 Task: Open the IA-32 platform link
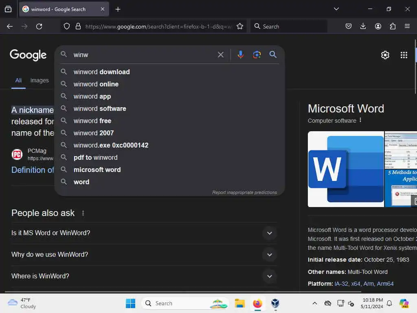(341, 284)
